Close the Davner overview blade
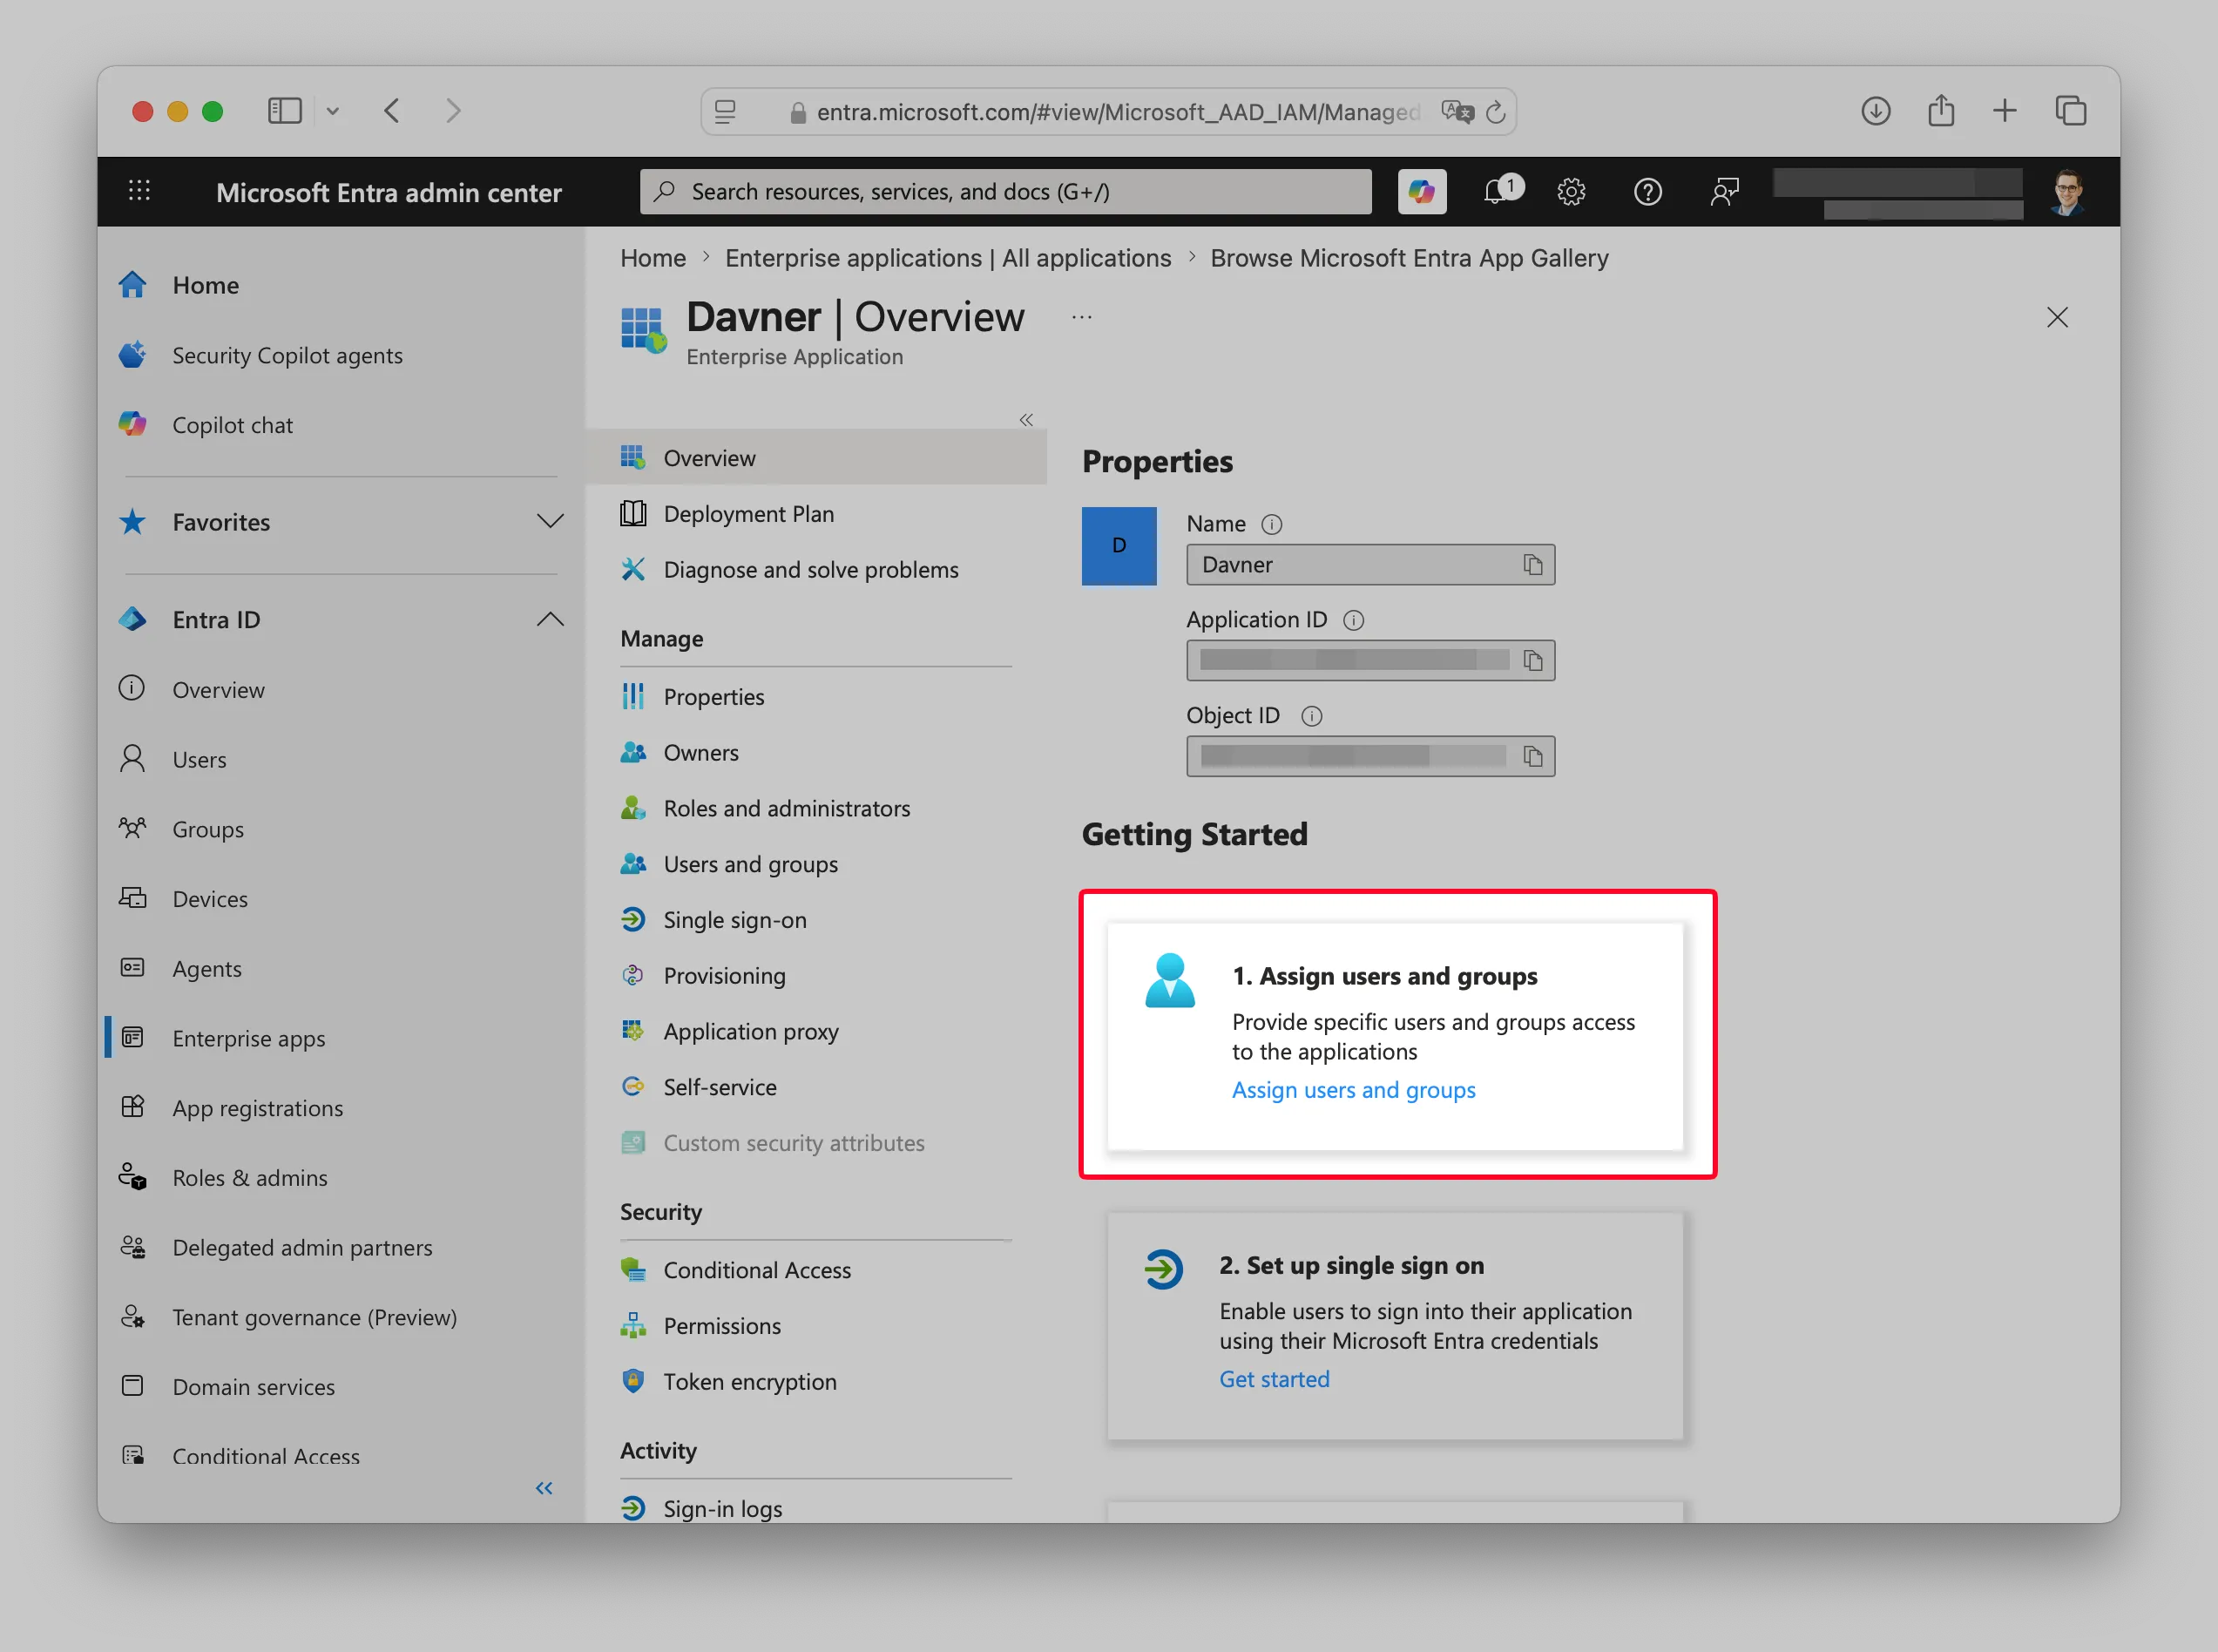The height and width of the screenshot is (1652, 2218). coord(2056,318)
